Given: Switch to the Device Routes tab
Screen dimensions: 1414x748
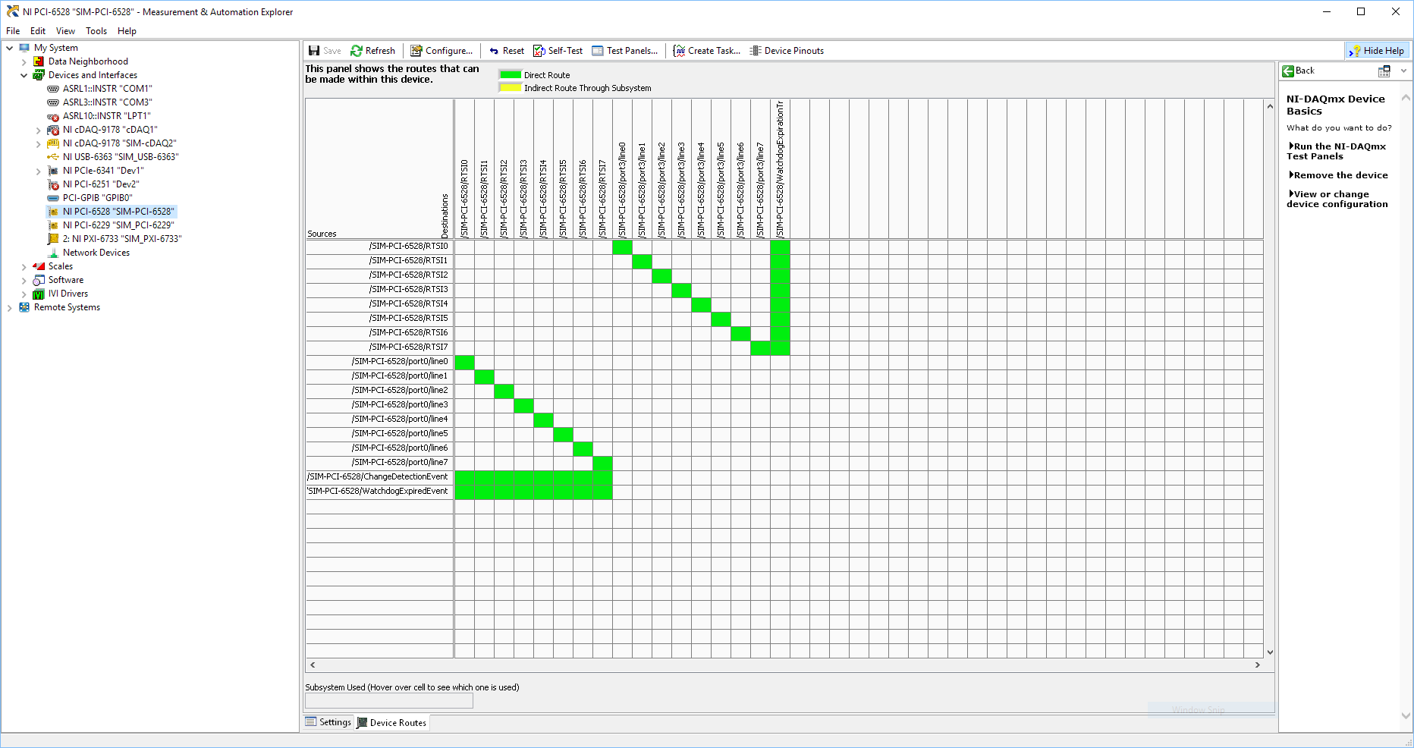Looking at the screenshot, I should 391,722.
